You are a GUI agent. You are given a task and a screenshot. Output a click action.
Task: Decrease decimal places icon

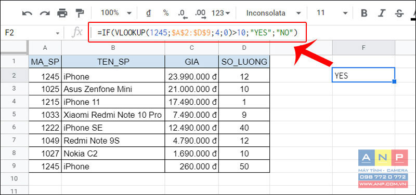point(183,14)
